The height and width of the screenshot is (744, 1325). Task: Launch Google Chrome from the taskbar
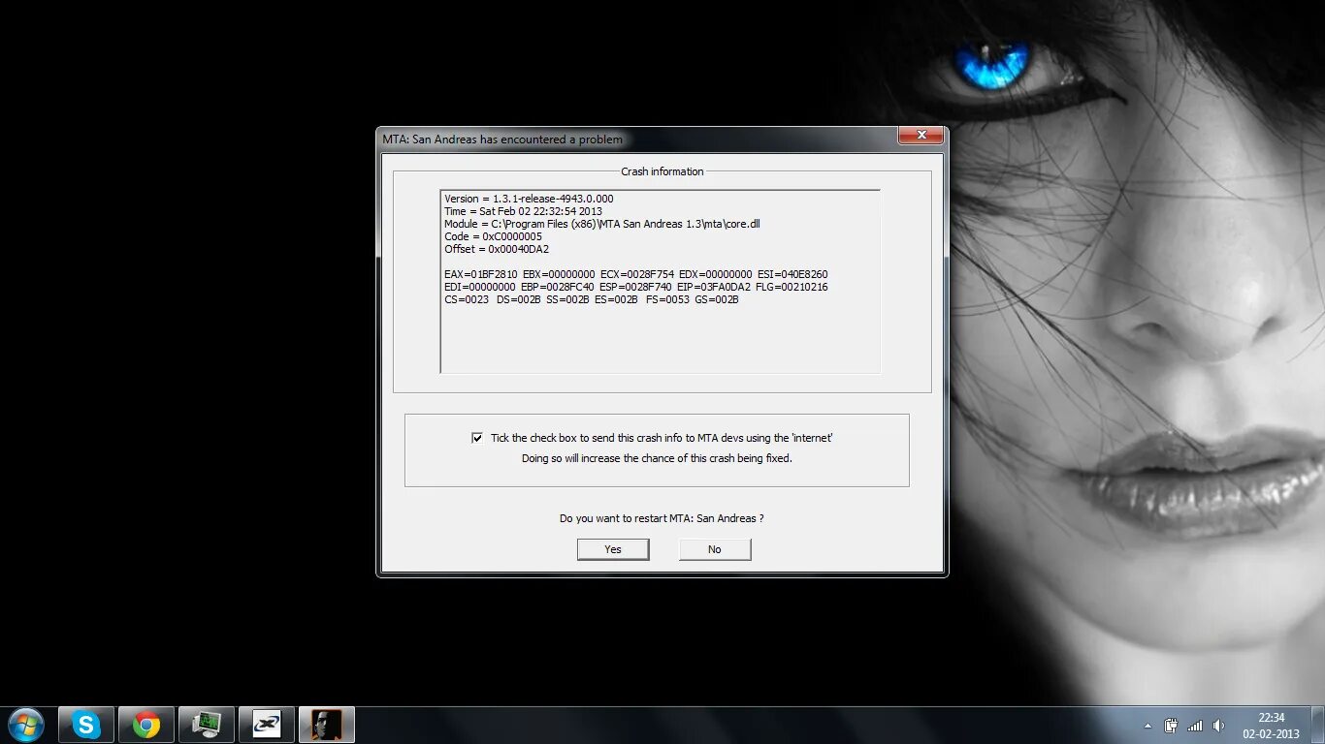click(x=146, y=725)
